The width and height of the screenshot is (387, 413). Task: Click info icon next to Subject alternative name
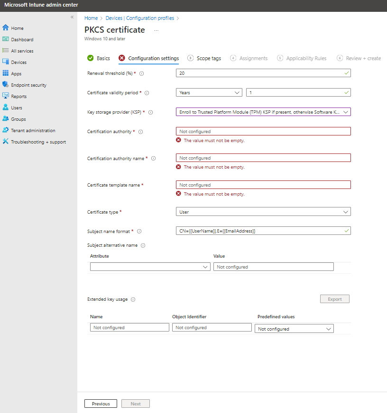click(x=143, y=245)
